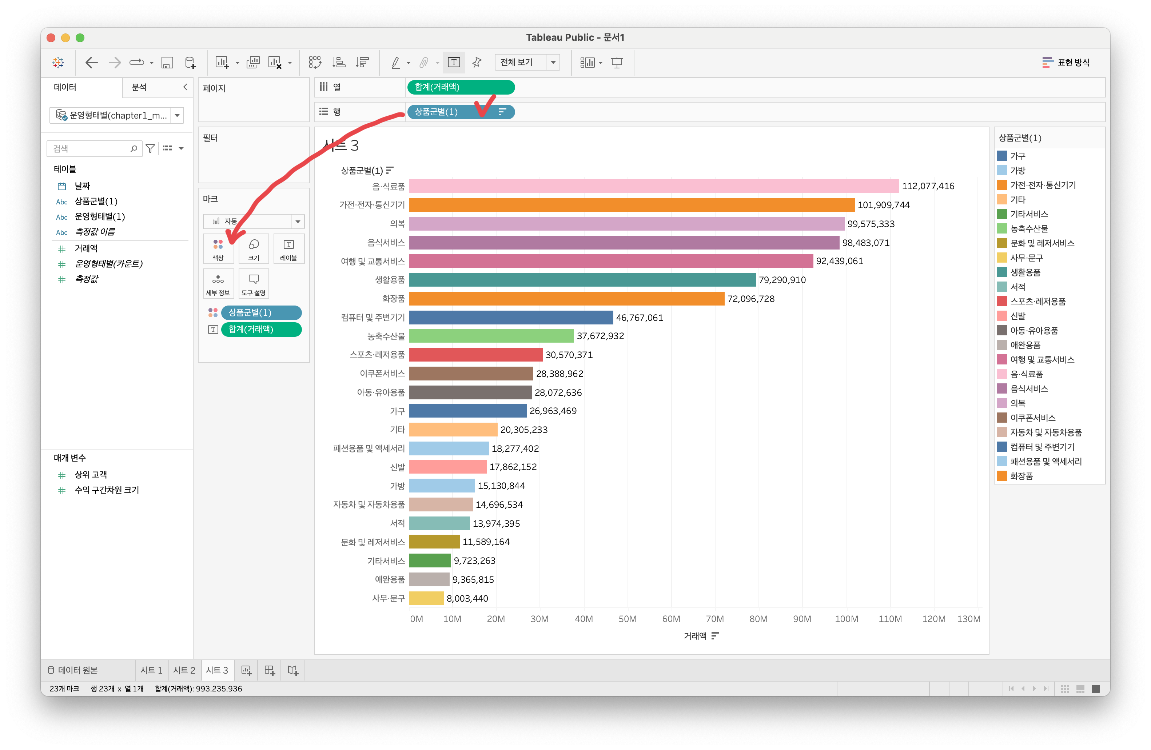Toggle the Show Mark Labels button
The width and height of the screenshot is (1151, 750).
tap(454, 63)
